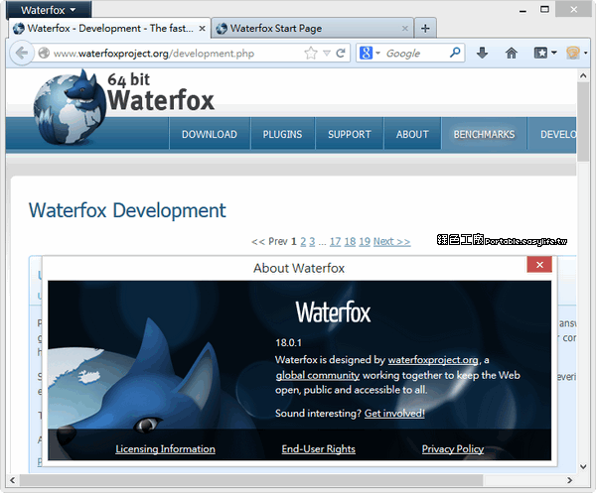The height and width of the screenshot is (493, 596).
Task: Click the Waterfox globe logo
Action: click(71, 108)
